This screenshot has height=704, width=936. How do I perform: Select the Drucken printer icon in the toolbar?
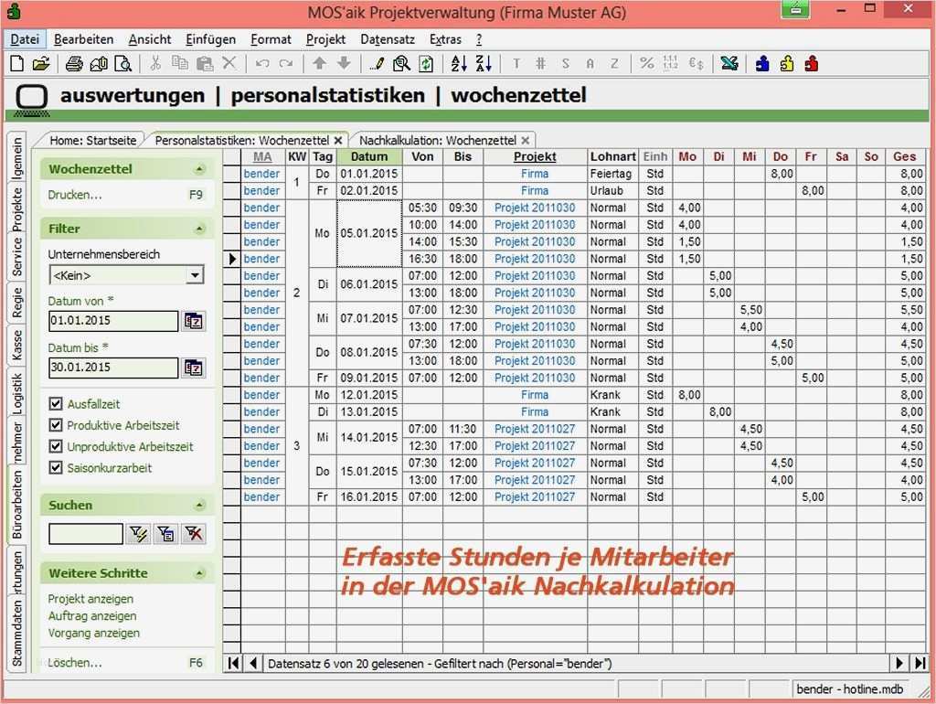tap(73, 63)
